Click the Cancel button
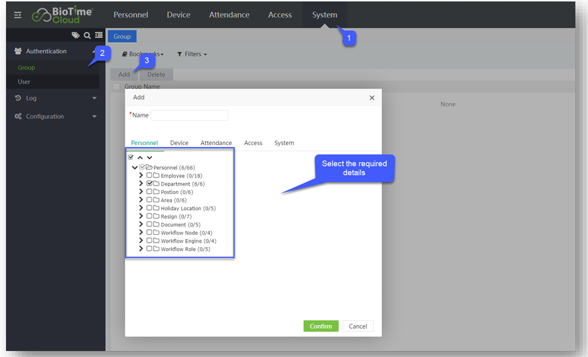Viewport: 588px width, 357px height. pyautogui.click(x=357, y=326)
